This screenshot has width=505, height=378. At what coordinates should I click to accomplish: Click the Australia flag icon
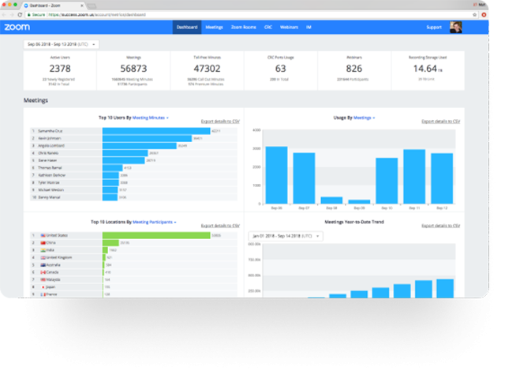43,265
